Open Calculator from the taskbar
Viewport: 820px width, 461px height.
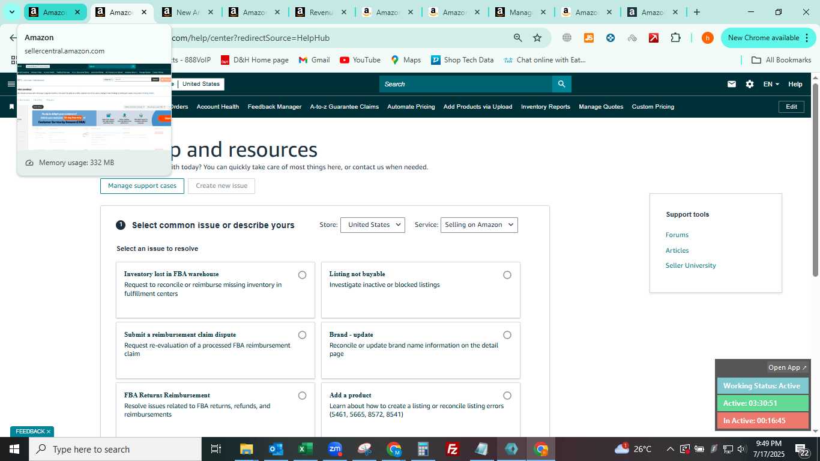pyautogui.click(x=423, y=449)
